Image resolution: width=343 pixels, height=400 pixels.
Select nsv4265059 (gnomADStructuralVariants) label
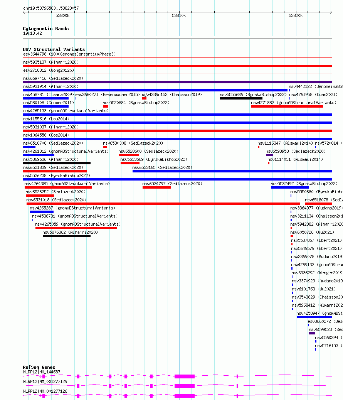pos(78,224)
